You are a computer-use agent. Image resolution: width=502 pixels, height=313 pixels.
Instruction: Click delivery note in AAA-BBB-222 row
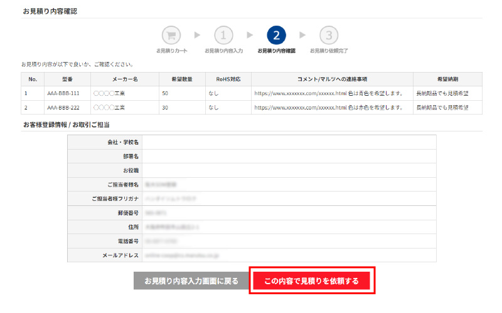point(442,108)
